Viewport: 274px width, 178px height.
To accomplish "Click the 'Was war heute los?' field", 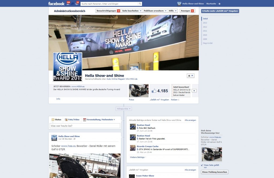I will [85, 126].
